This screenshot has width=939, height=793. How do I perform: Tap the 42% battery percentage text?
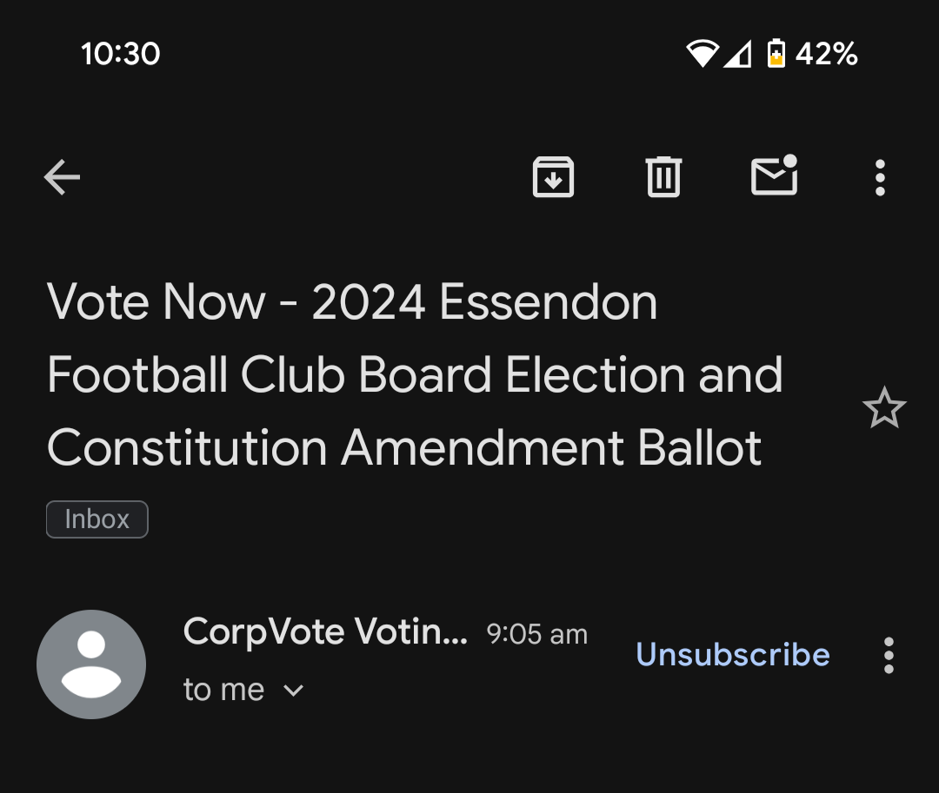point(827,54)
